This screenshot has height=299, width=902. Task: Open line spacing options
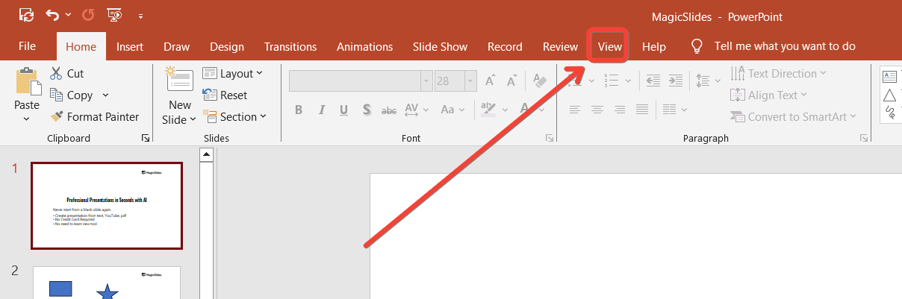point(707,81)
